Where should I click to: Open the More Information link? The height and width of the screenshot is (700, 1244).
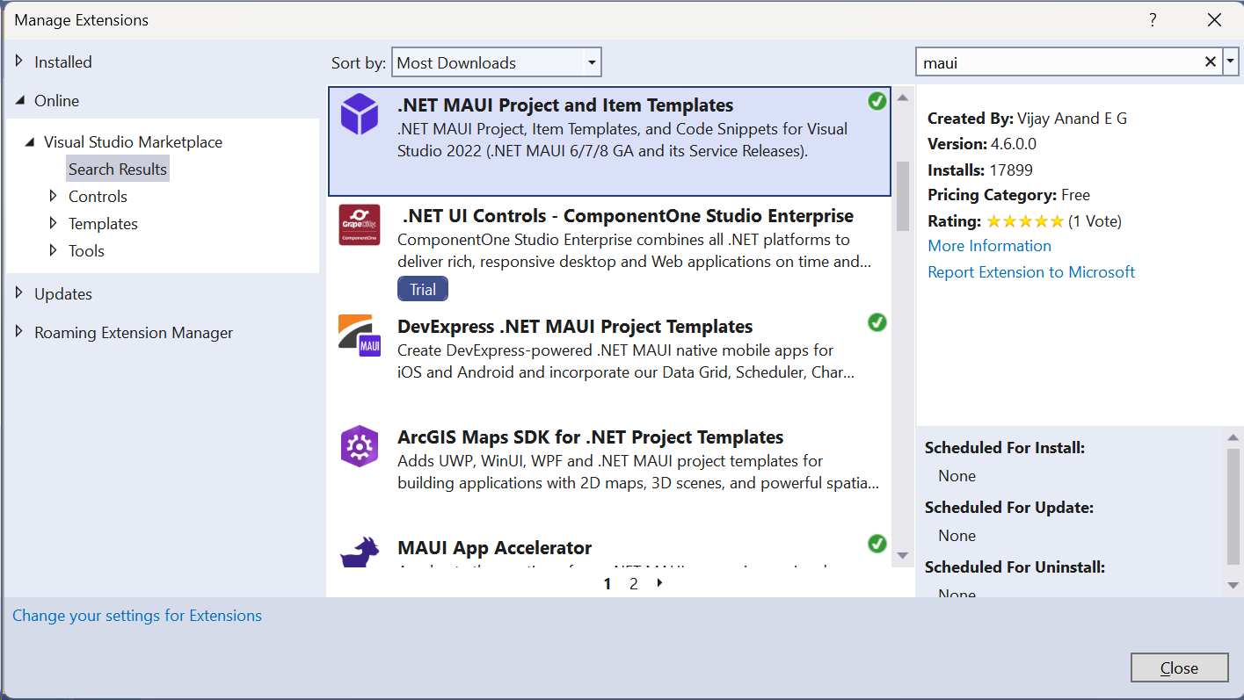(x=989, y=246)
